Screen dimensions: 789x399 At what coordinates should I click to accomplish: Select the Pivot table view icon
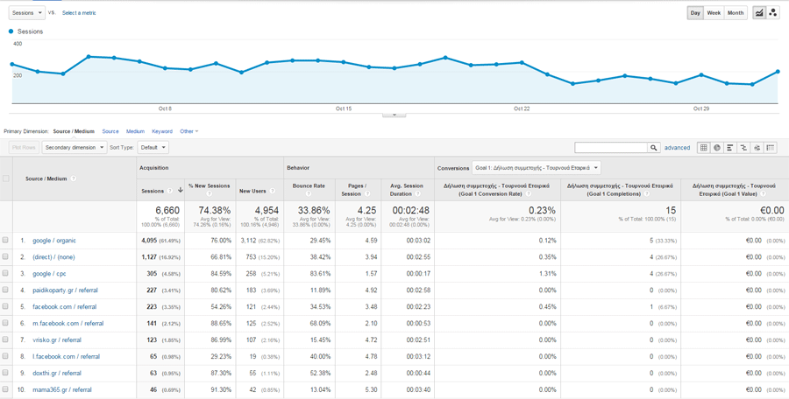(x=770, y=148)
